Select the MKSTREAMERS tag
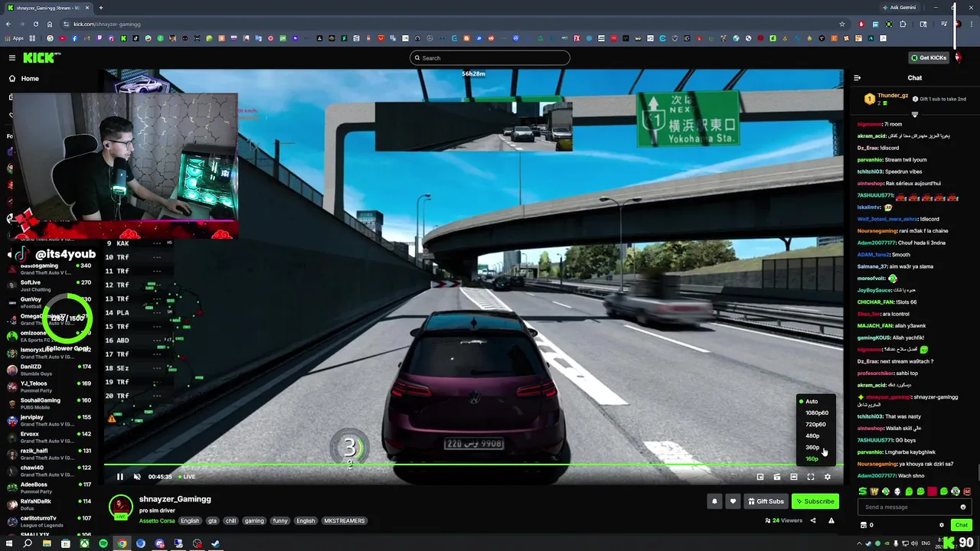The height and width of the screenshot is (551, 980). tap(345, 520)
